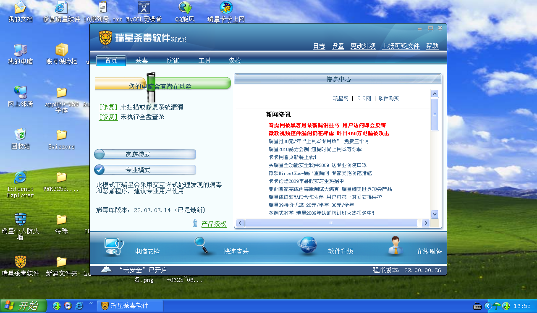The image size is (537, 313).
Task: Expand quick launch overflow chevron
Action: tap(91, 303)
